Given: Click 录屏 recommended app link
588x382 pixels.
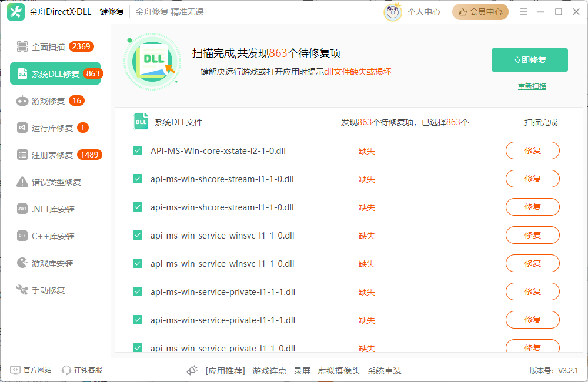Looking at the screenshot, I should point(302,371).
